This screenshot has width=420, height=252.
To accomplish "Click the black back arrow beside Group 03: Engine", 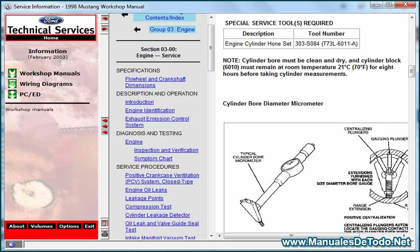I will click(137, 29).
